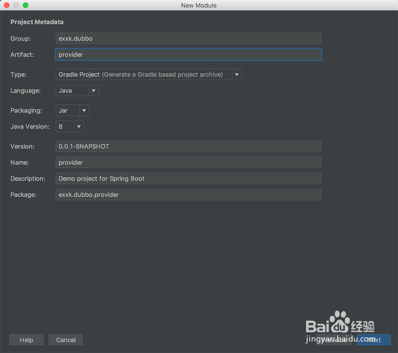Click the Java Version: label
Image resolution: width=398 pixels, height=353 pixels.
pos(30,126)
